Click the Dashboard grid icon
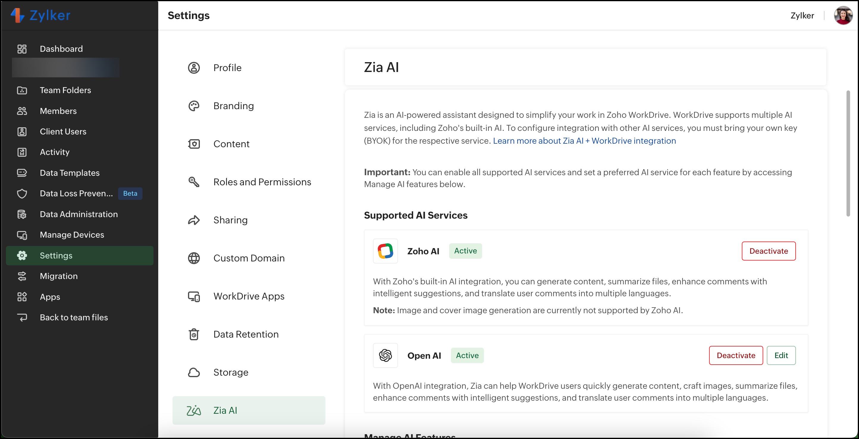The height and width of the screenshot is (439, 859). (22, 49)
